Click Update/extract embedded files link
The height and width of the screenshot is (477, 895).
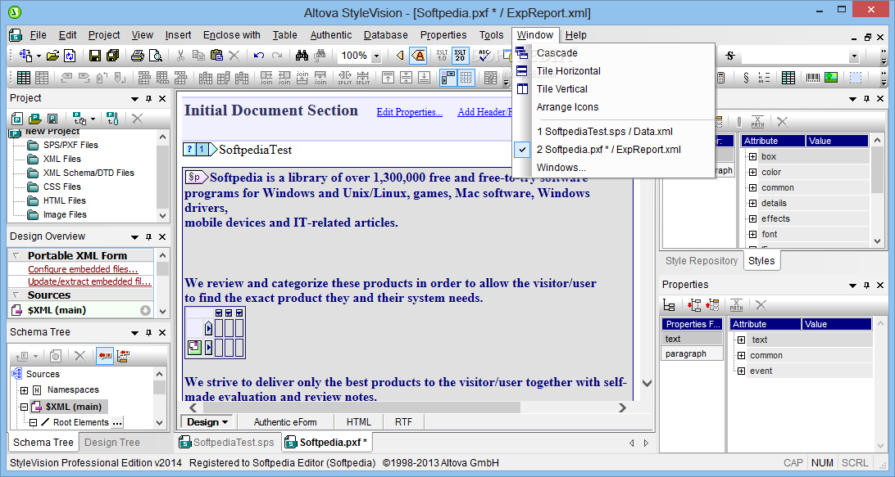coord(89,281)
